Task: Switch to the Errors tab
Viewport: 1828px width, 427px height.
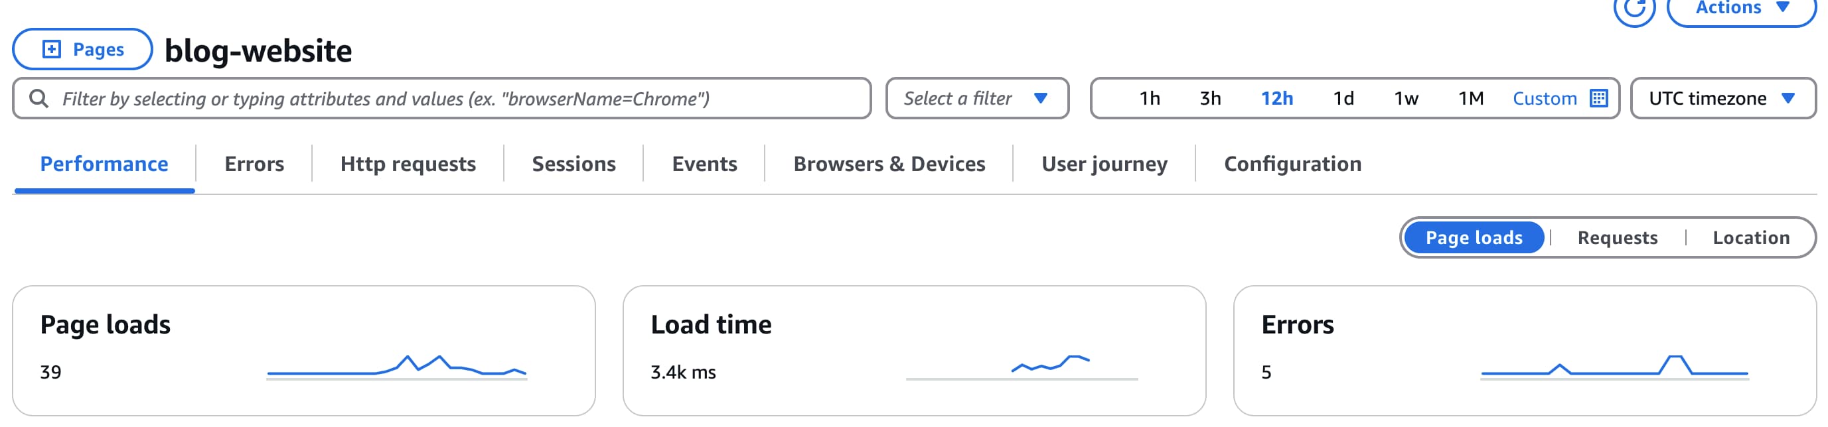Action: pos(254,164)
